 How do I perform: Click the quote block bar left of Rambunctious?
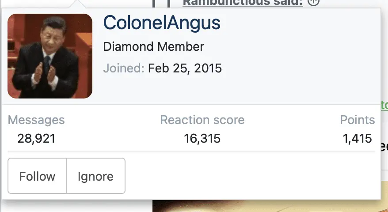pos(161,3)
